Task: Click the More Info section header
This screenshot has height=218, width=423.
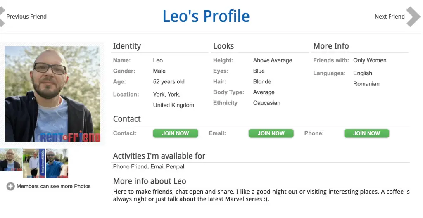Action: point(331,46)
